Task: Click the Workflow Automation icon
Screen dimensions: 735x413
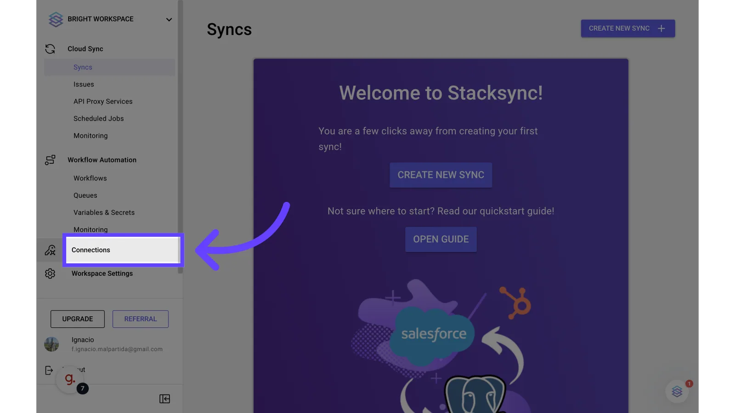Action: click(x=50, y=160)
